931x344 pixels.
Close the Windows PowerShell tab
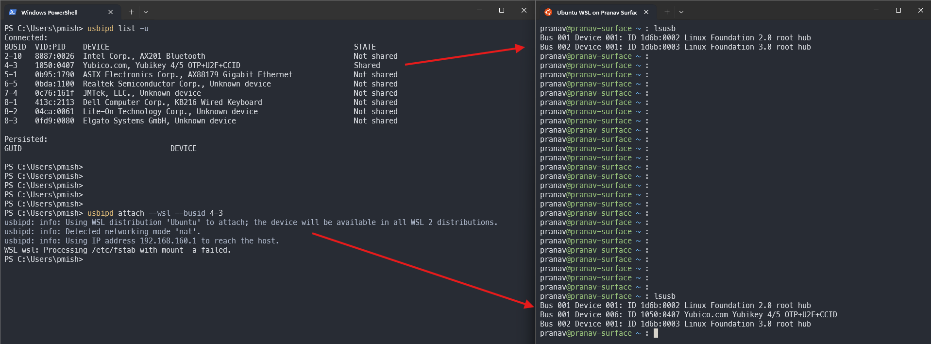pos(110,12)
